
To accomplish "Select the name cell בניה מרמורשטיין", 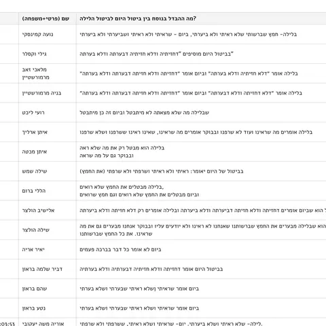I will [x=48, y=93].
